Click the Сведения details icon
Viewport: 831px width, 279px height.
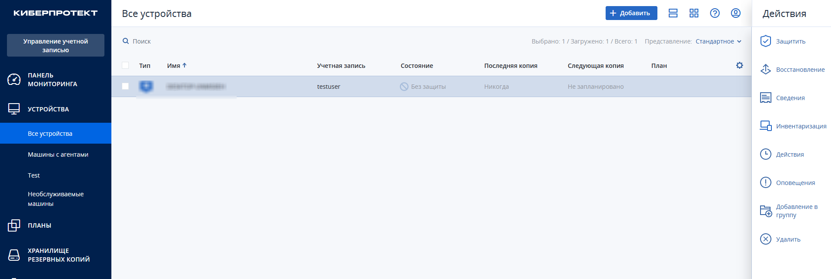click(x=766, y=97)
